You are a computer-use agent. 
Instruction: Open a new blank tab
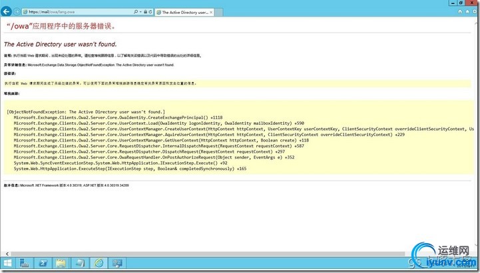pyautogui.click(x=218, y=12)
